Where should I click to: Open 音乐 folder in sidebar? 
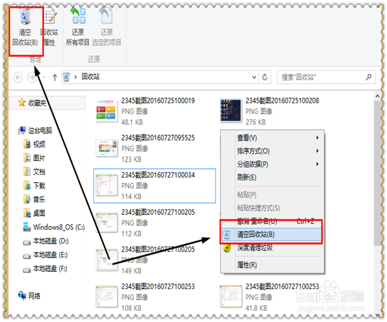pos(35,199)
